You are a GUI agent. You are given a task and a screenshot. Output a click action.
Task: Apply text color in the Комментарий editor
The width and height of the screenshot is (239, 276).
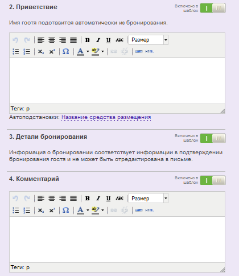(x=81, y=210)
